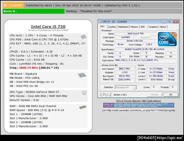Open the Intel Core i5 750 heading link
184x141 pixels.
48,26
